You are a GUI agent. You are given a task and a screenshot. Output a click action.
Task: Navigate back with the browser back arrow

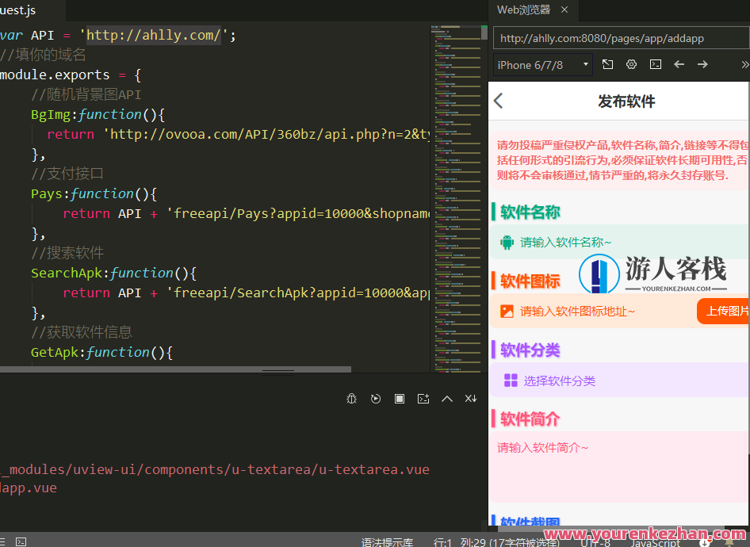[679, 64]
